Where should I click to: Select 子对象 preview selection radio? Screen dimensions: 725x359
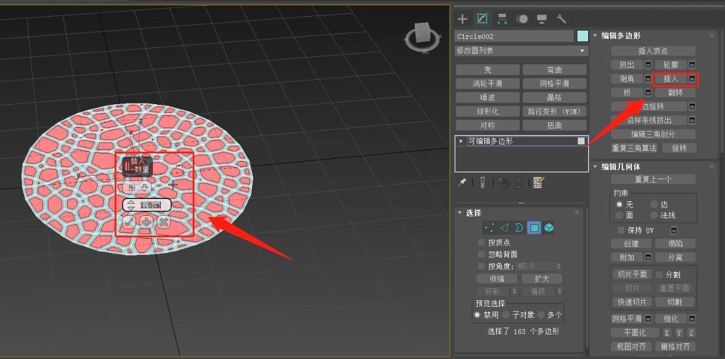coord(506,315)
